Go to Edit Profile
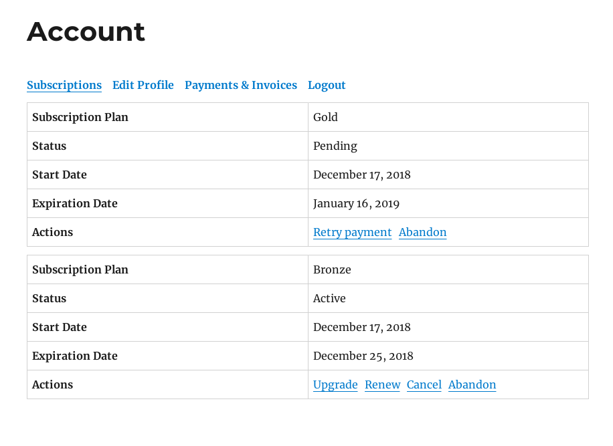 pos(143,85)
